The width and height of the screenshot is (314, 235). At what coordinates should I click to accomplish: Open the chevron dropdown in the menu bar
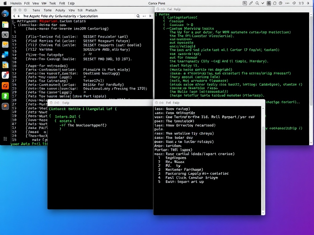pyautogui.click(x=262, y=3)
